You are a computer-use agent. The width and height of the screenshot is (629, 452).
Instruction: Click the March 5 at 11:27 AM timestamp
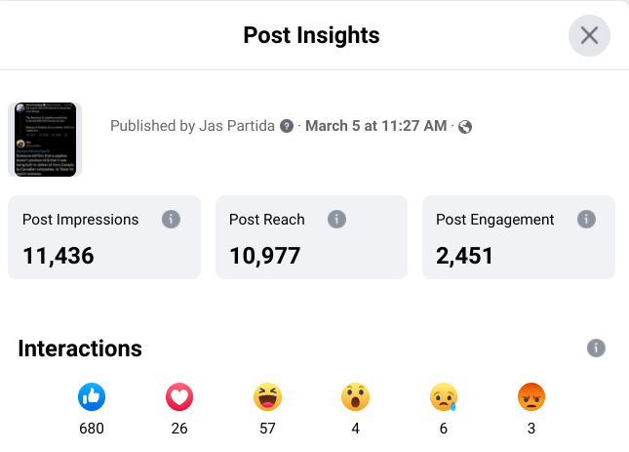pyautogui.click(x=376, y=126)
